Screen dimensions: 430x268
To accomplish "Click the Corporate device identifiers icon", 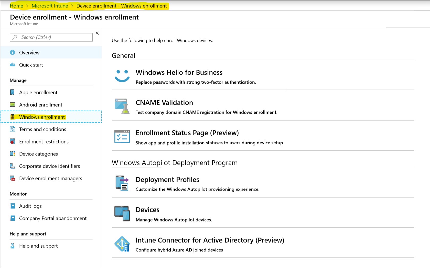I will point(12,166).
